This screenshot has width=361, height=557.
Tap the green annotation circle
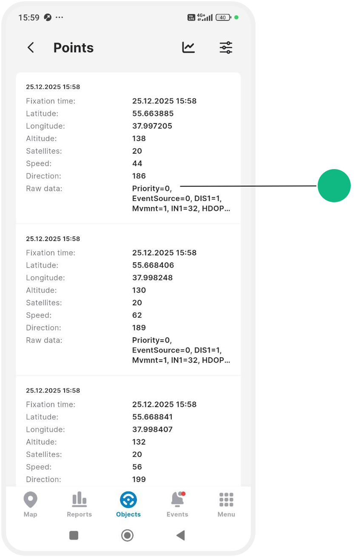click(334, 186)
